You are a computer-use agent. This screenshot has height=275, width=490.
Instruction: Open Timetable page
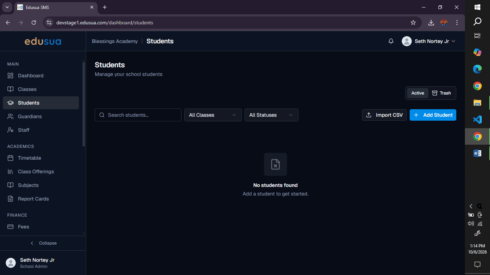tap(41, 158)
